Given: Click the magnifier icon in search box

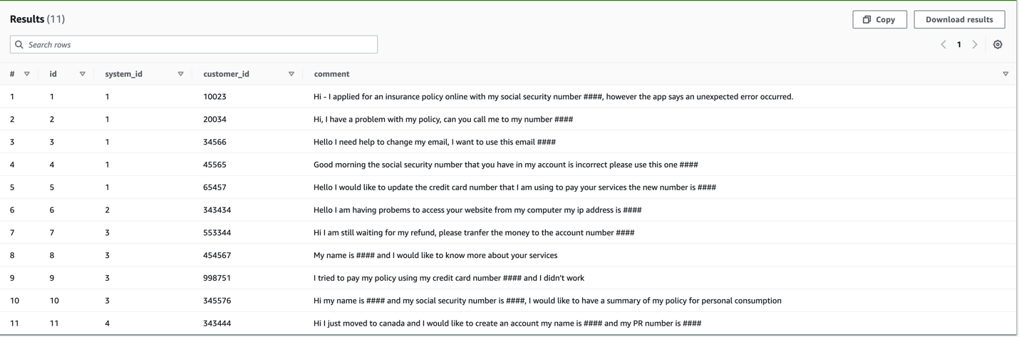Looking at the screenshot, I should (x=19, y=45).
